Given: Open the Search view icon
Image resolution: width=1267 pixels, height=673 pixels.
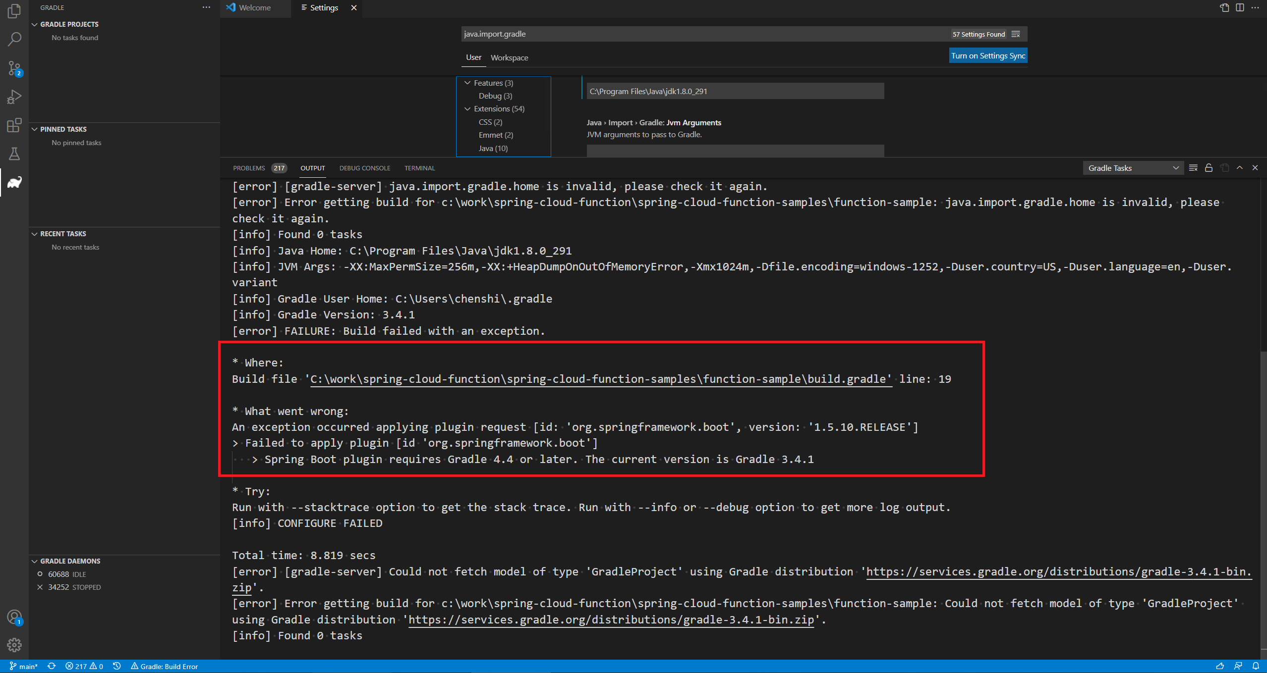Looking at the screenshot, I should point(14,39).
